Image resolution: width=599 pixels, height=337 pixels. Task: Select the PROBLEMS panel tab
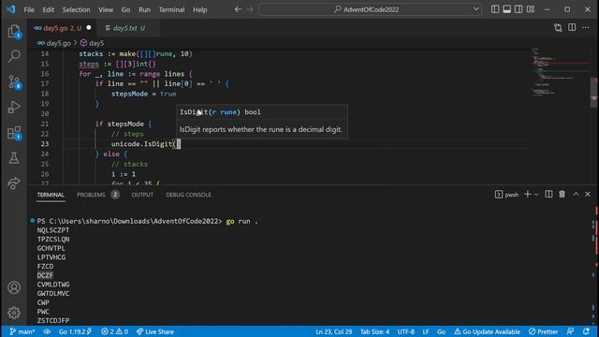(x=97, y=195)
